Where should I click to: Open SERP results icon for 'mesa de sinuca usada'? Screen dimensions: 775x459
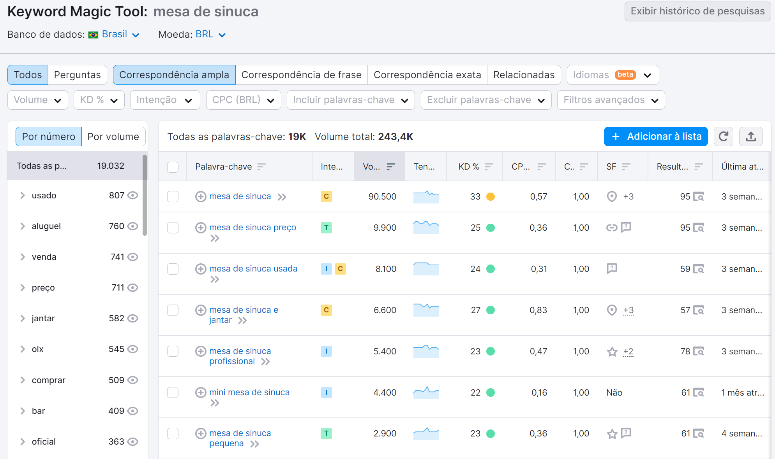[699, 269]
